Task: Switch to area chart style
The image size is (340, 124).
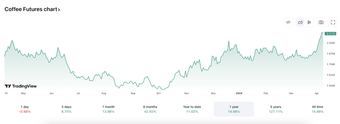Action: click(300, 22)
